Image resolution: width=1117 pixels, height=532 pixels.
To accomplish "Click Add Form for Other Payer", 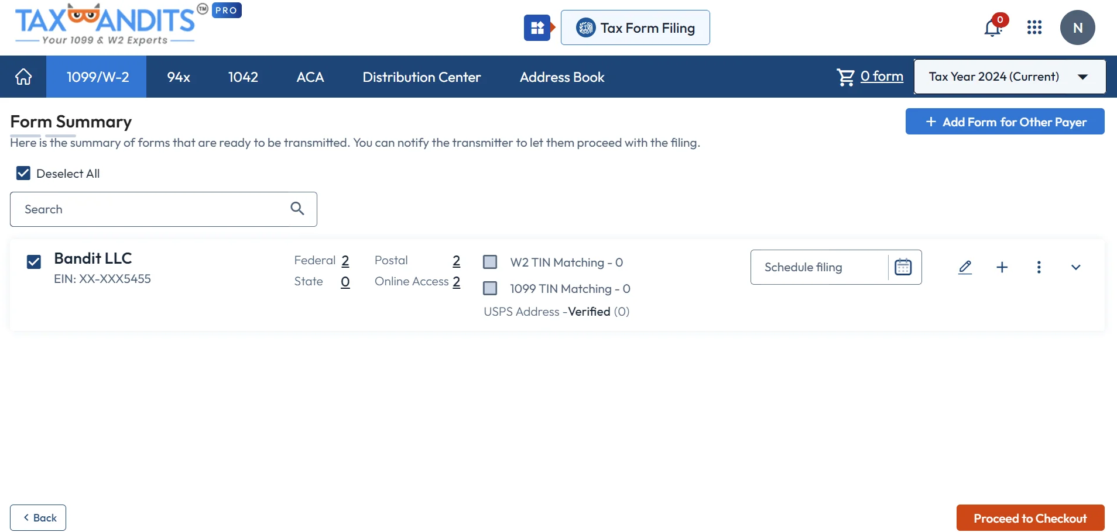I will click(x=1005, y=121).
